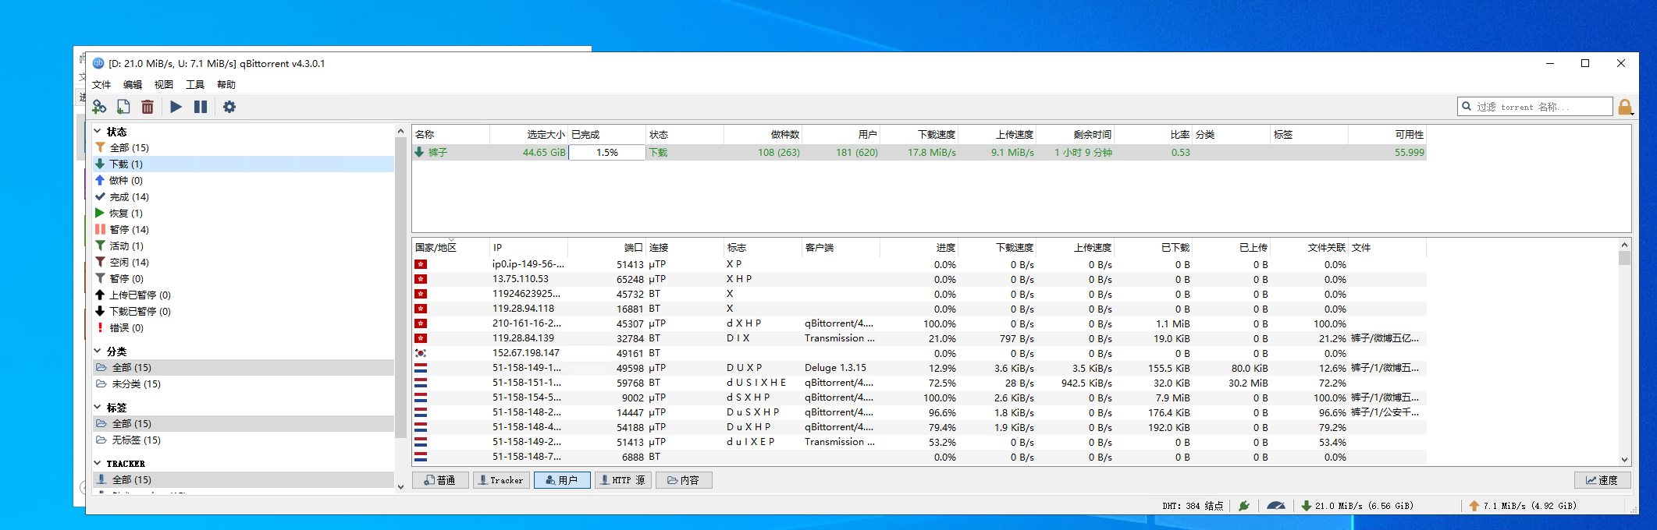Open the 编辑 menu
This screenshot has width=1657, height=530.
[133, 85]
